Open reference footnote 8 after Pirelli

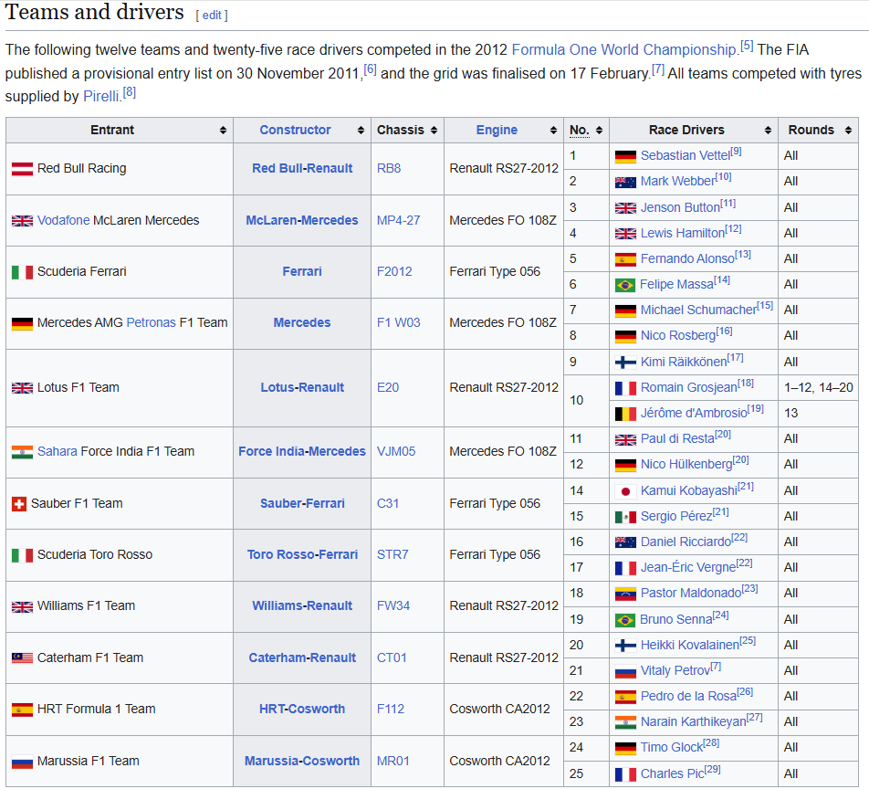tap(129, 92)
